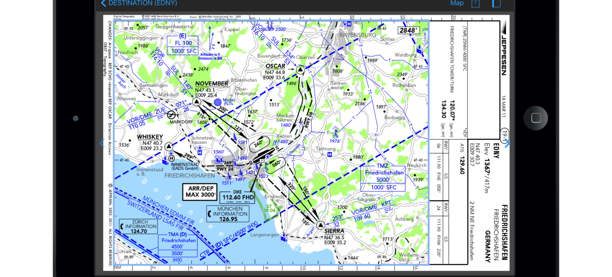Select the SIERRA reporting point triangle

click(x=321, y=225)
